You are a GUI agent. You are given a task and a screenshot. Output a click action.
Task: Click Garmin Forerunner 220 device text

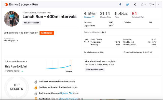(x=93, y=52)
